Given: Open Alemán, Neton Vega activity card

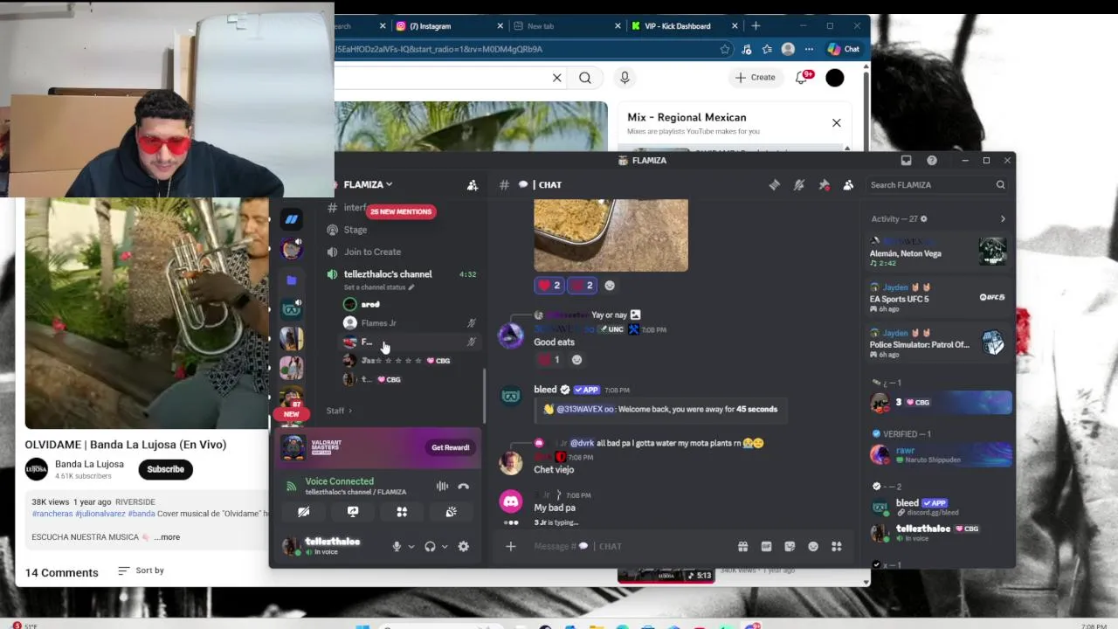Looking at the screenshot, I should tap(939, 252).
